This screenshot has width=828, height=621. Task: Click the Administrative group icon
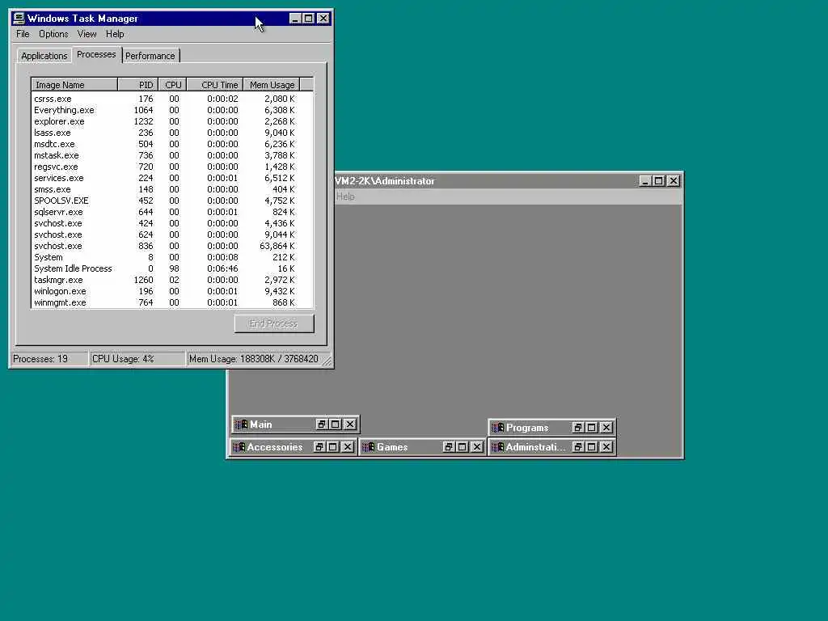[x=497, y=447]
